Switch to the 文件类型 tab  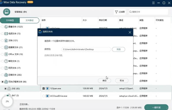pyautogui.click(x=10, y=20)
